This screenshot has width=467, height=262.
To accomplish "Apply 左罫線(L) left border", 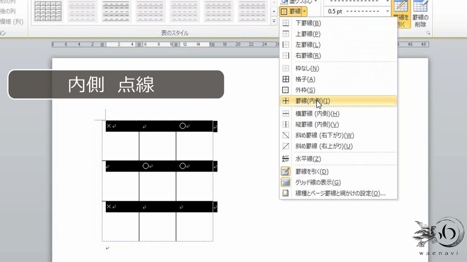I will [338, 45].
